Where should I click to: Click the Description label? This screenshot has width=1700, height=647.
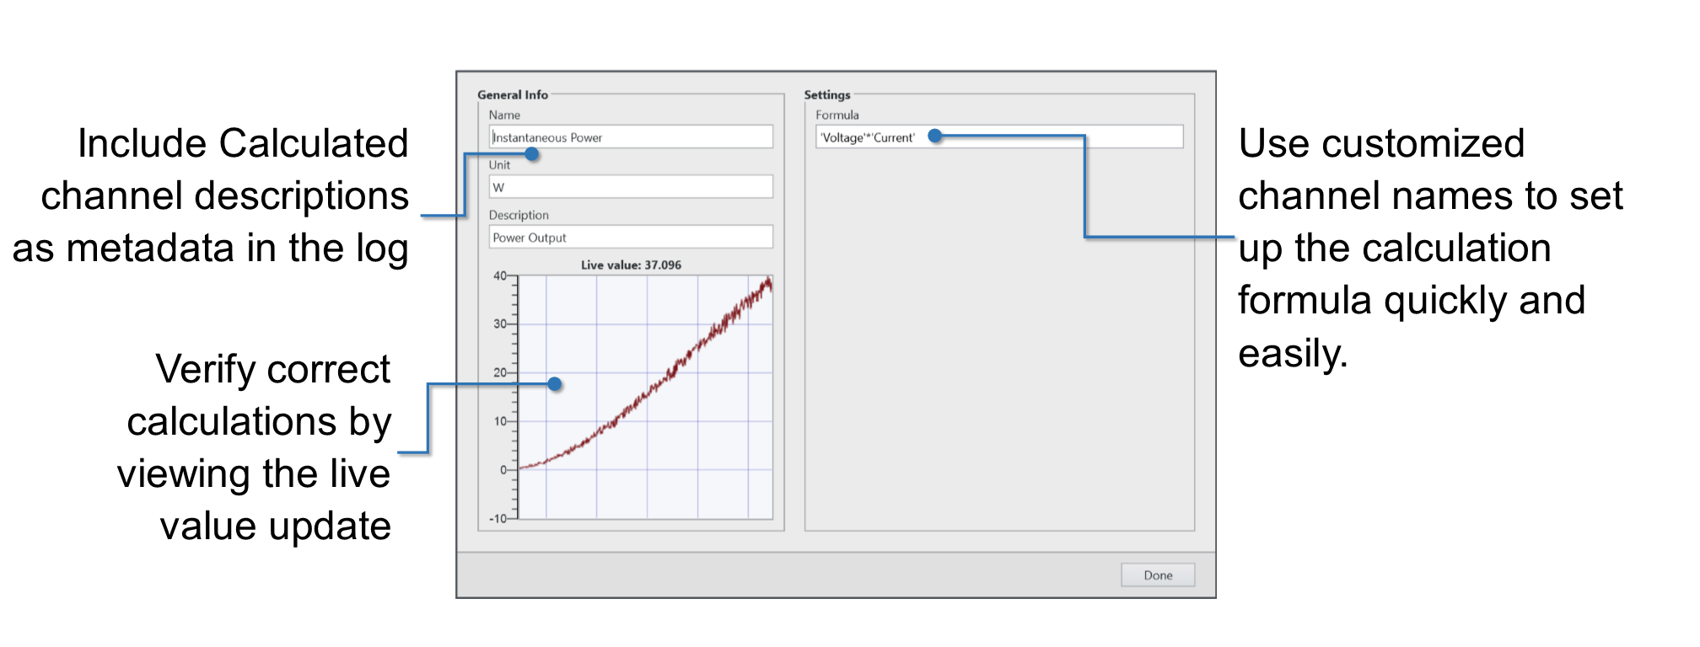click(x=519, y=215)
